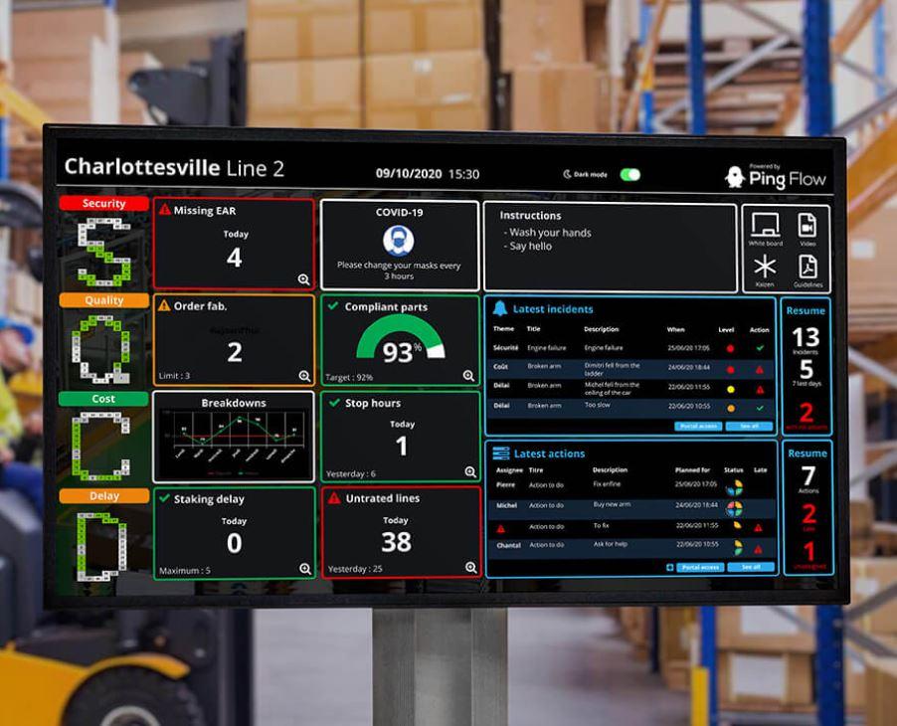Click magnifier icon on Missing EAR tile
The height and width of the screenshot is (726, 897).
[x=303, y=279]
